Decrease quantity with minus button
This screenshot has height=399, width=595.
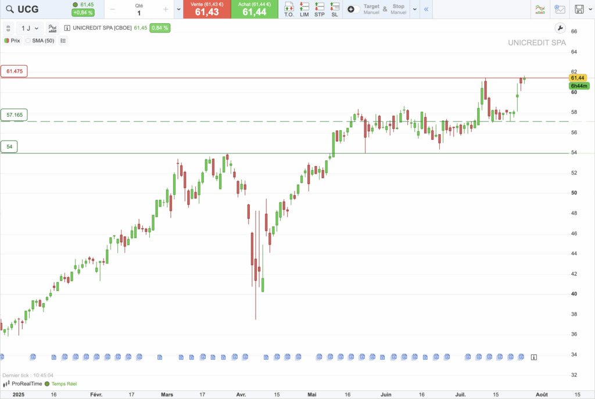tap(112, 9)
